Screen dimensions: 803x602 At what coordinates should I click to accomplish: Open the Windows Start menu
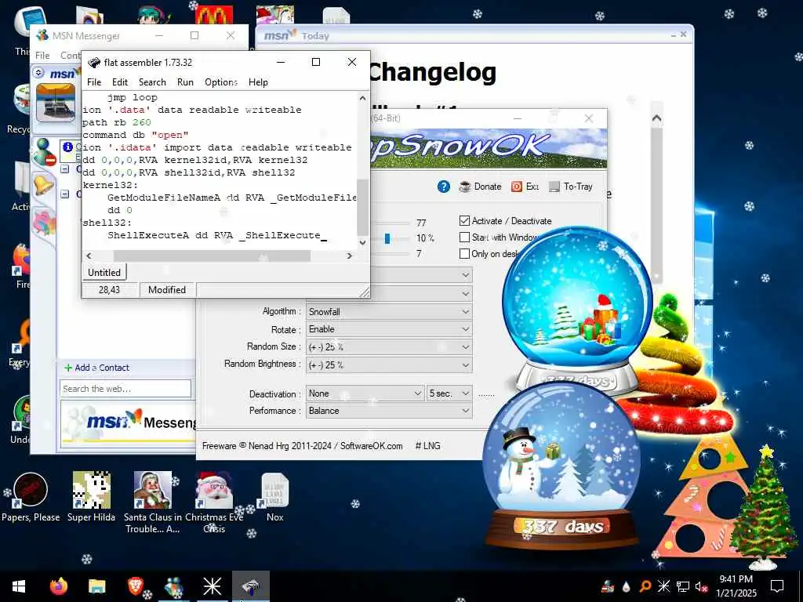19,586
